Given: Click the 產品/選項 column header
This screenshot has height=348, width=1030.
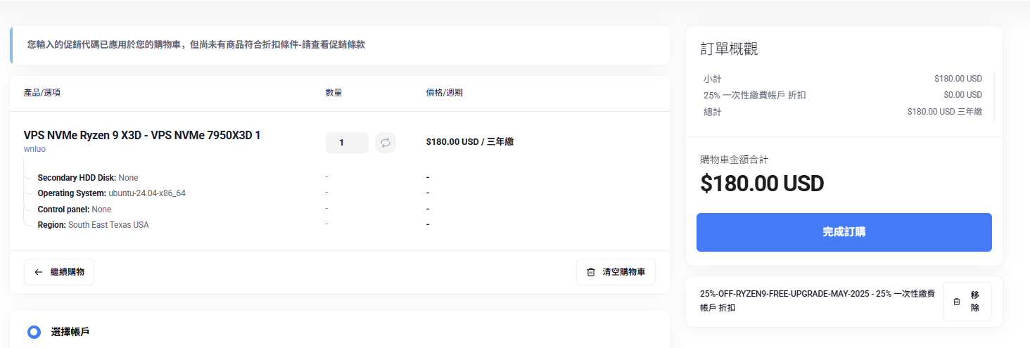Looking at the screenshot, I should pos(42,93).
